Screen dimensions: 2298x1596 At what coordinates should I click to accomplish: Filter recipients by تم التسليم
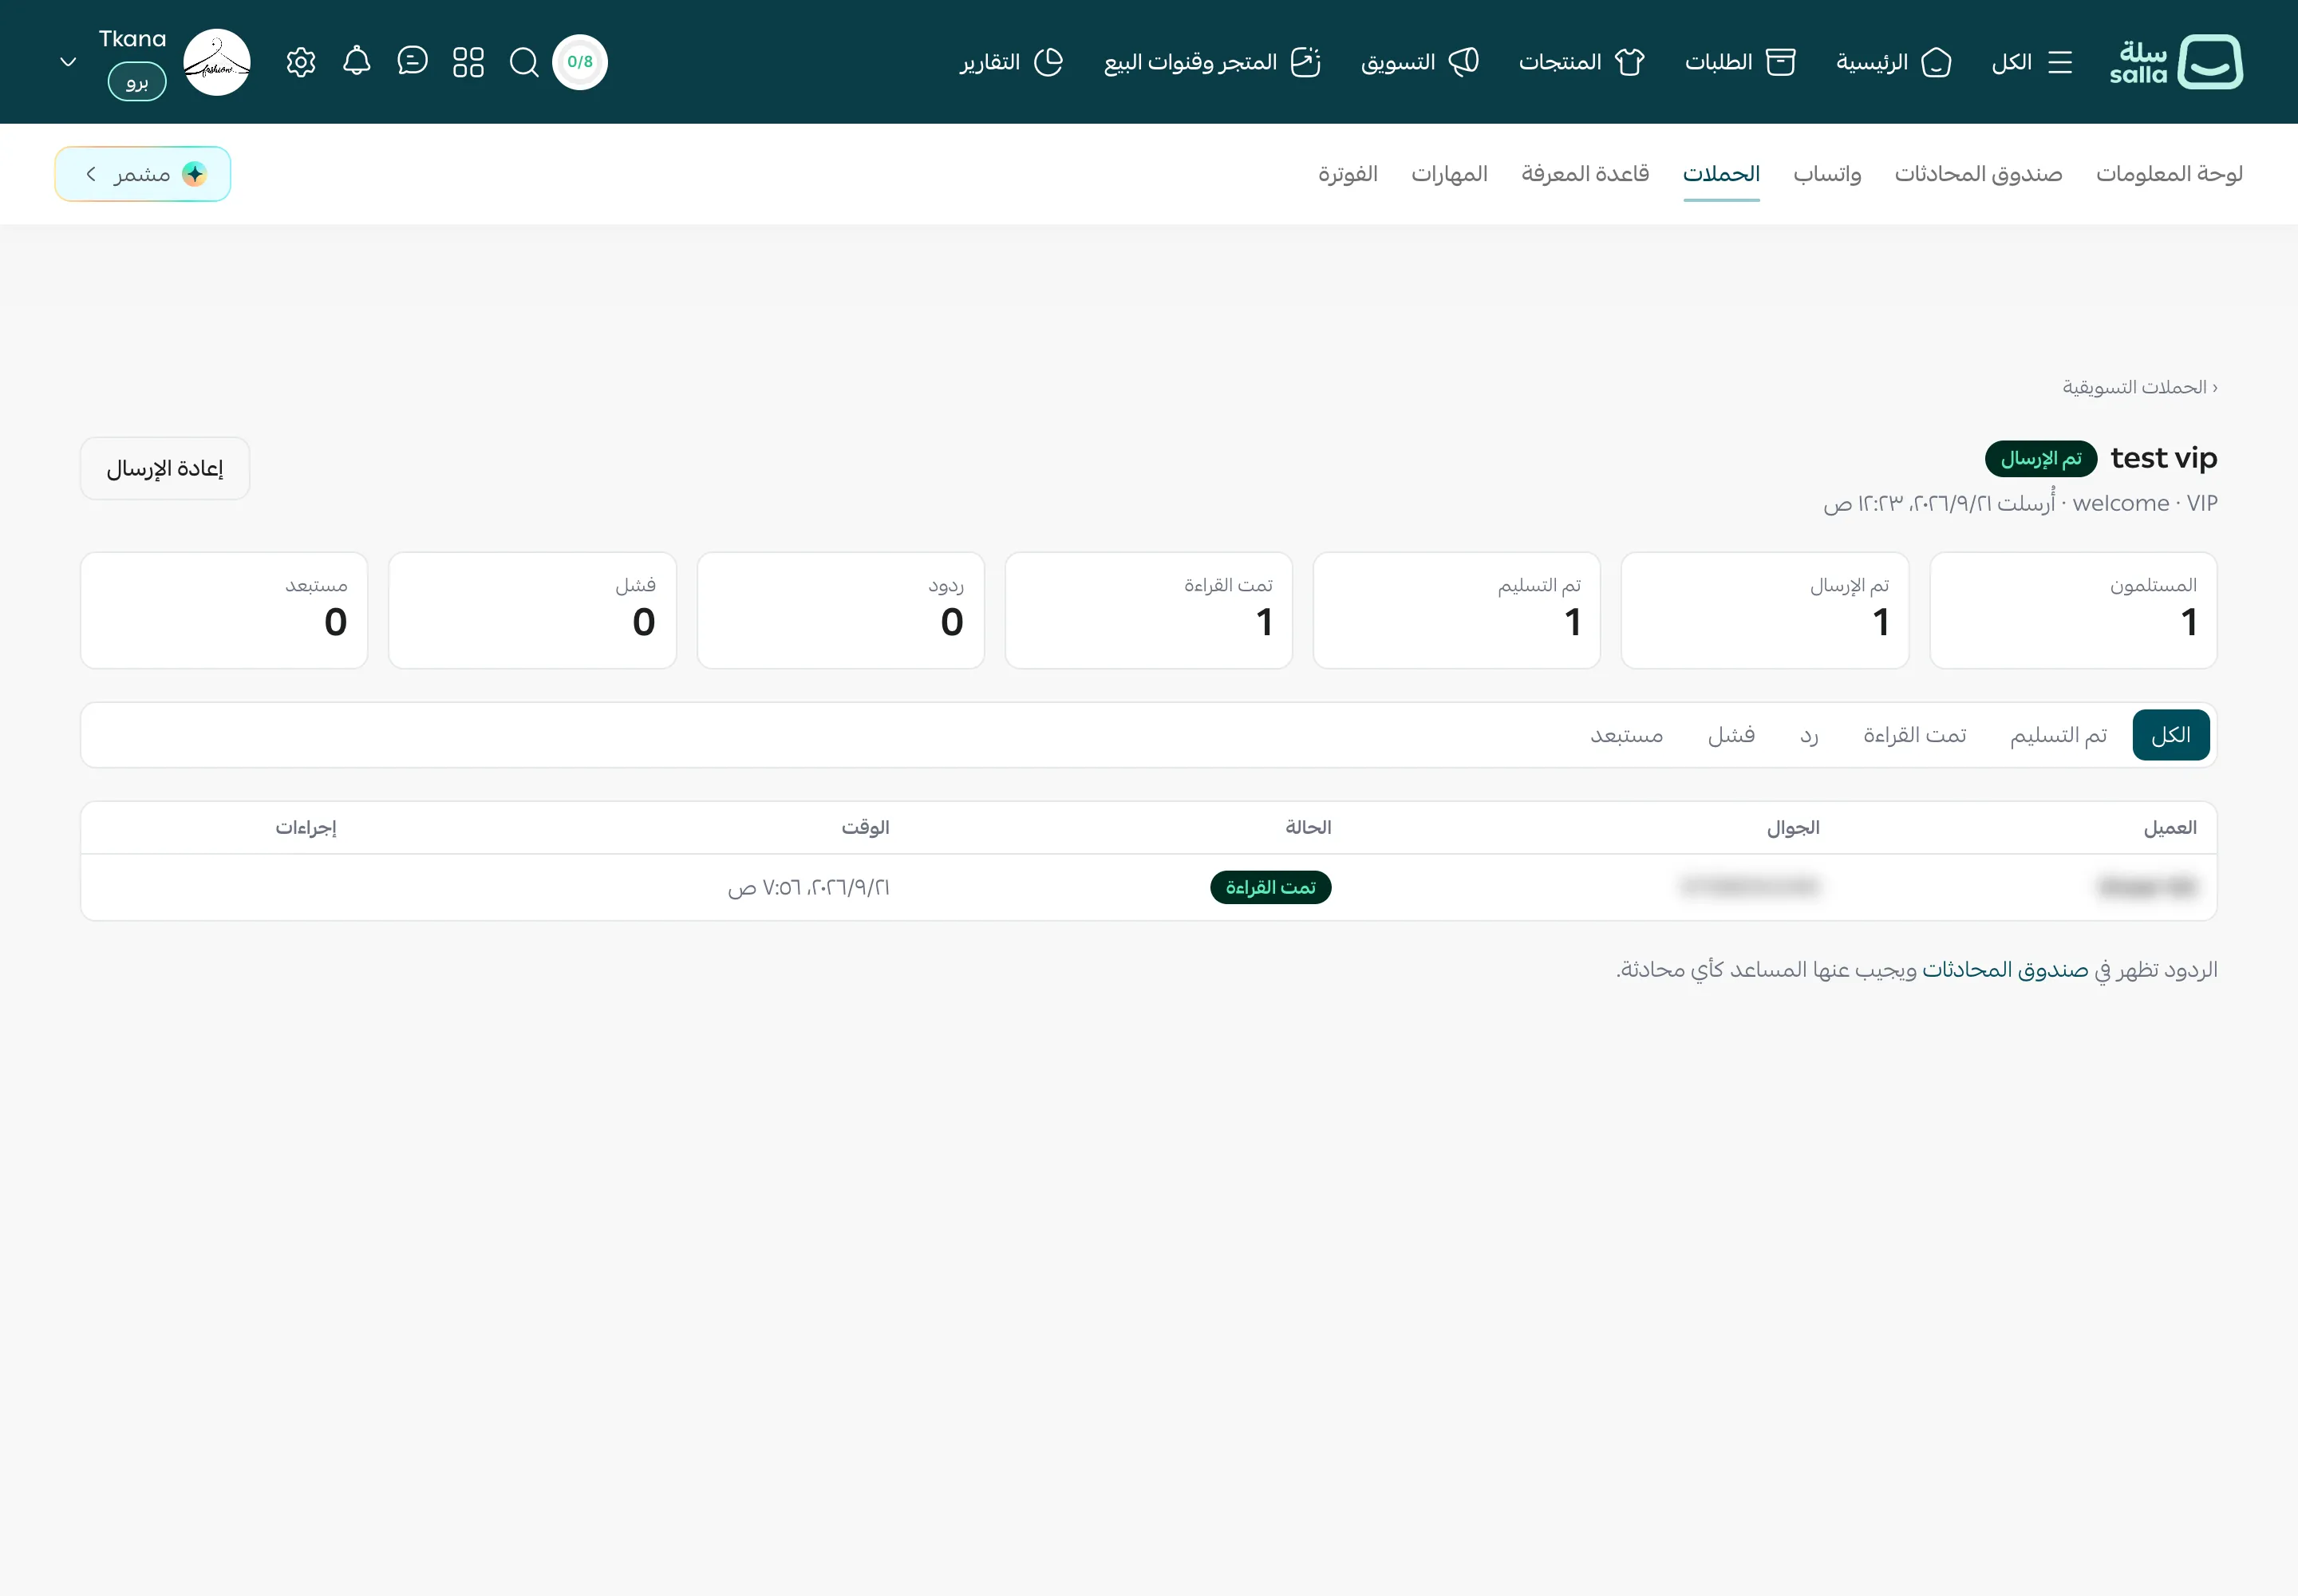click(x=2058, y=735)
